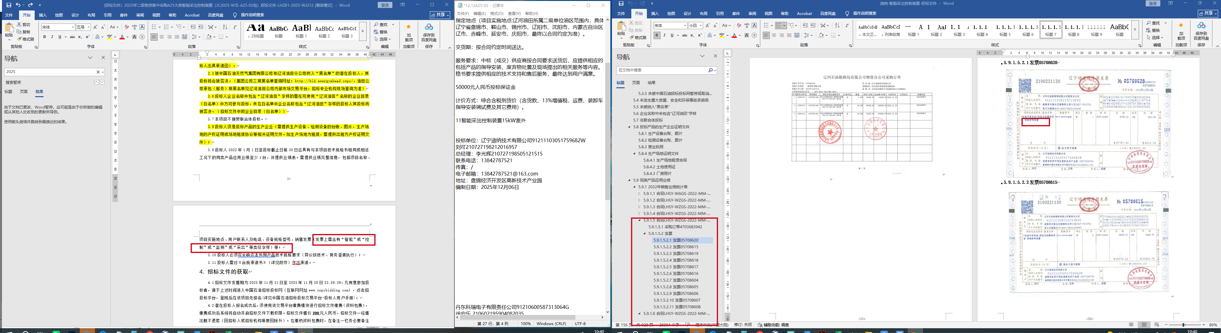Justify text in 招标文件 Word
Viewport: 1221px width, 333px height.
(177, 37)
